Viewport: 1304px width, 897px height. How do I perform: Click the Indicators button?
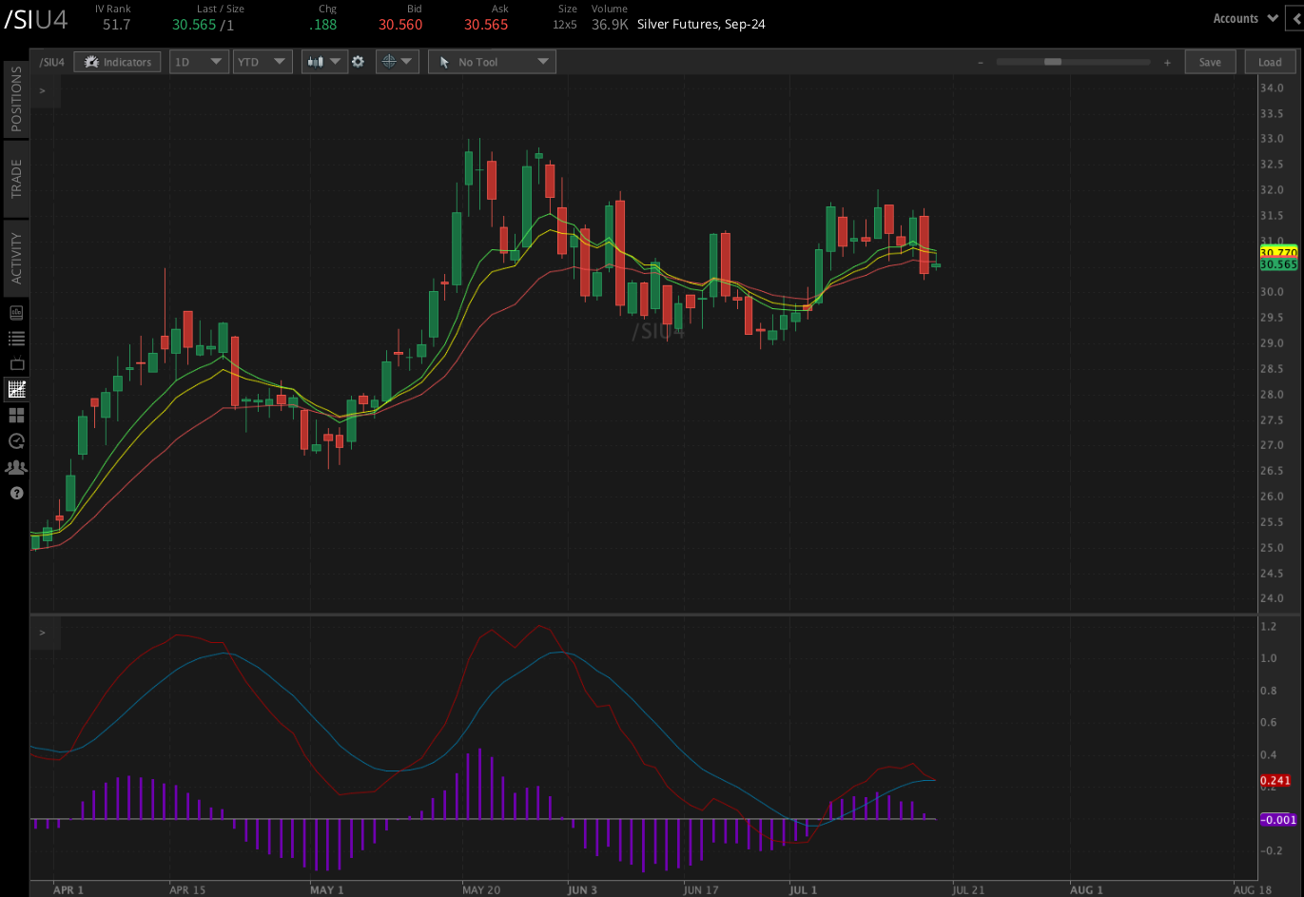click(118, 62)
